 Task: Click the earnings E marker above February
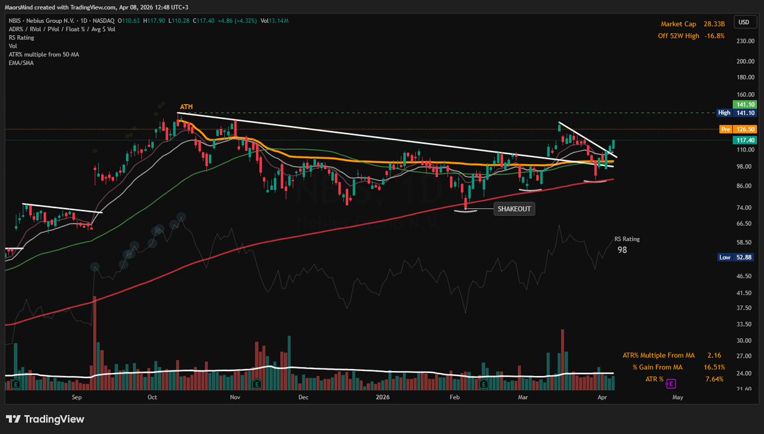click(483, 384)
